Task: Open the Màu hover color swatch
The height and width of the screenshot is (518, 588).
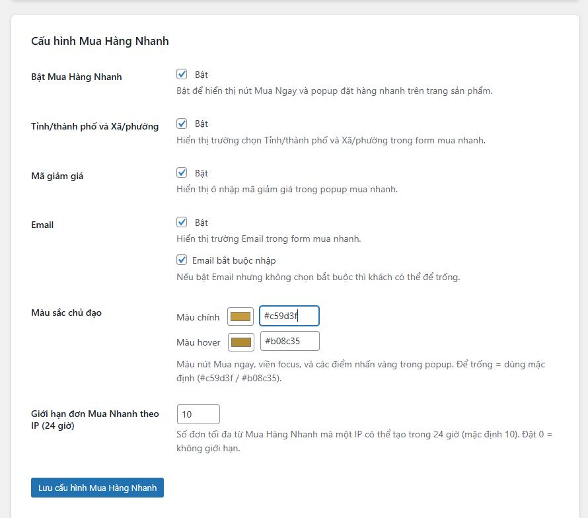Action: coord(241,342)
